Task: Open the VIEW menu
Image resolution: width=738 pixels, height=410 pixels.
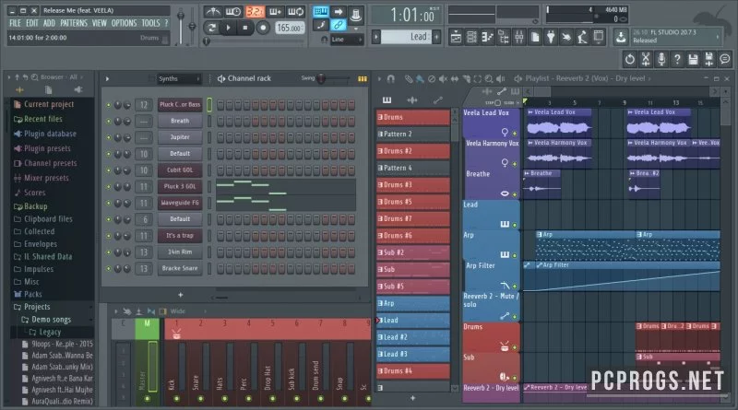Action: [99, 23]
